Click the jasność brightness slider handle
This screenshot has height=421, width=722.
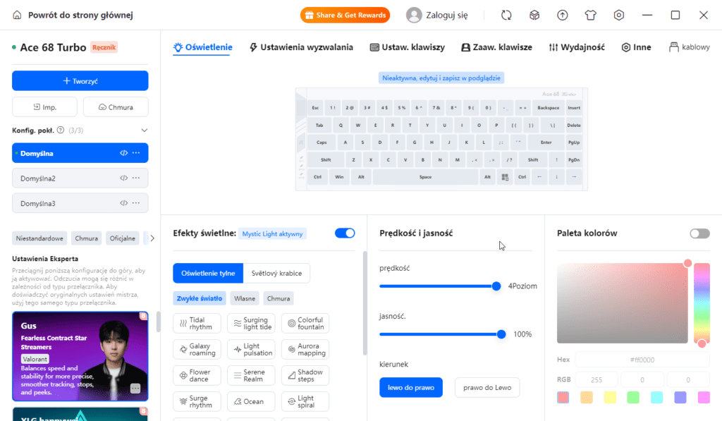point(501,334)
